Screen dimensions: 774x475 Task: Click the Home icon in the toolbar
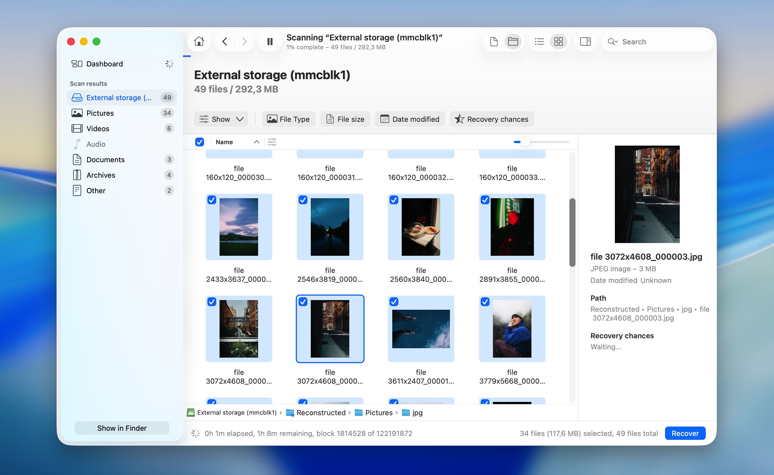pyautogui.click(x=199, y=41)
